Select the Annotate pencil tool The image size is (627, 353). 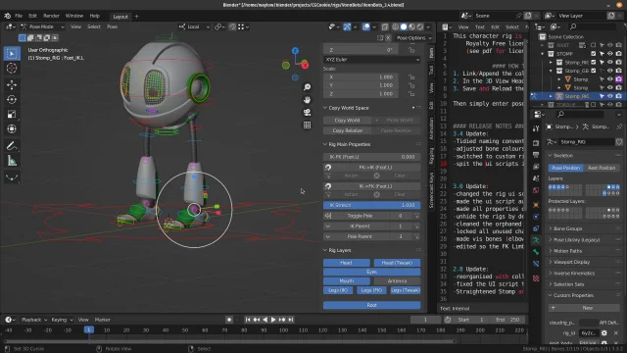click(x=12, y=146)
